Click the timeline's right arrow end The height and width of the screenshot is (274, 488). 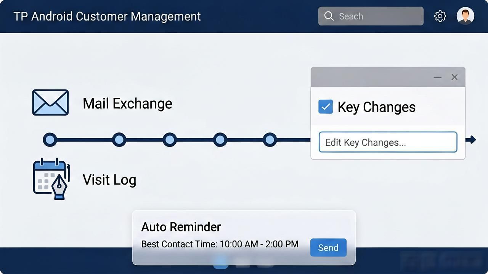[471, 140]
